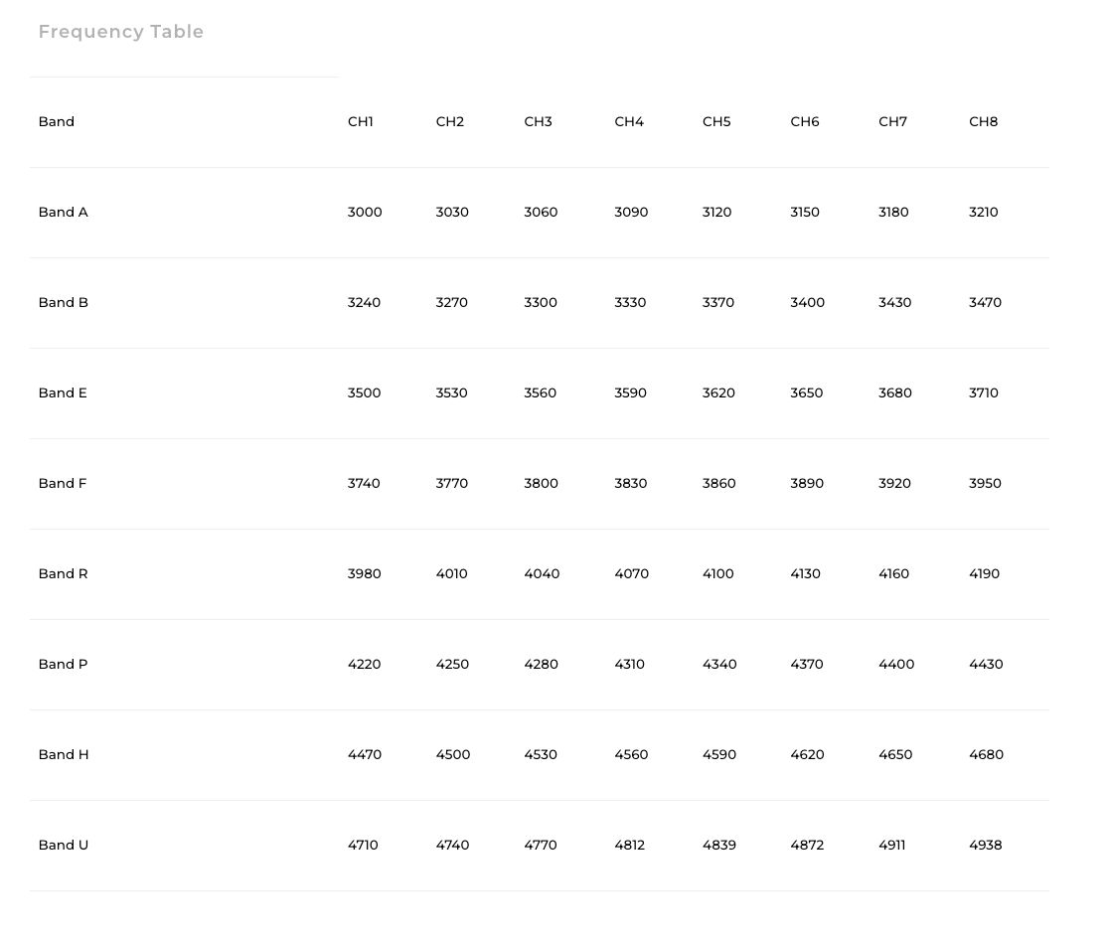Image resolution: width=1107 pixels, height=938 pixels.
Task: Click the Band F row label
Action: [x=63, y=483]
